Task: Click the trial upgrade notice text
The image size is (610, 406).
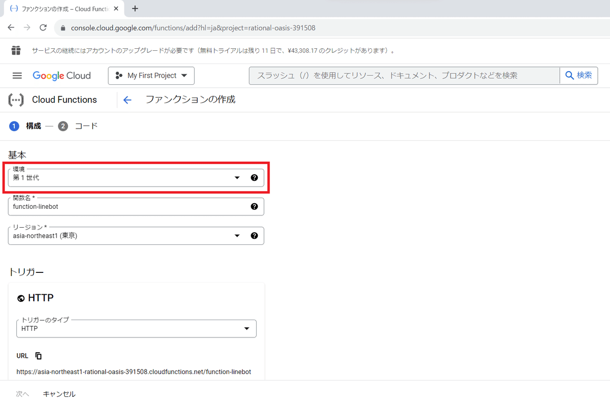Action: [x=213, y=51]
